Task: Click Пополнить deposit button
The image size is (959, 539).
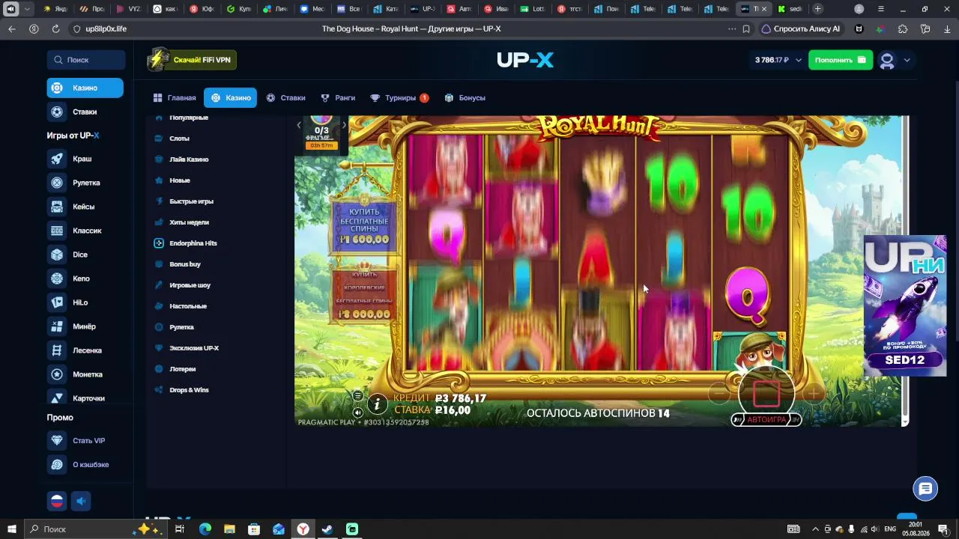Action: [x=841, y=60]
